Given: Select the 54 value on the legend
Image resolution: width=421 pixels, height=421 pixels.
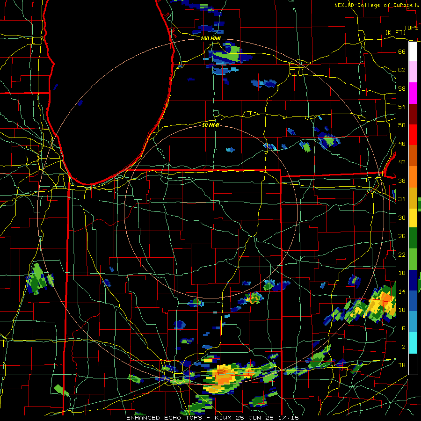Looking at the screenshot, I should 402,107.
